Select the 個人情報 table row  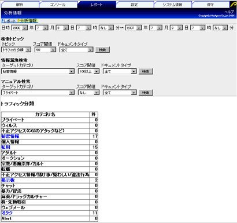tap(50, 142)
